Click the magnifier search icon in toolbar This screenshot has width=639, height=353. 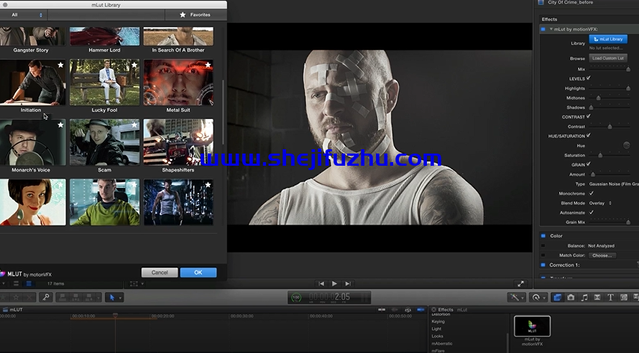pyautogui.click(x=45, y=297)
